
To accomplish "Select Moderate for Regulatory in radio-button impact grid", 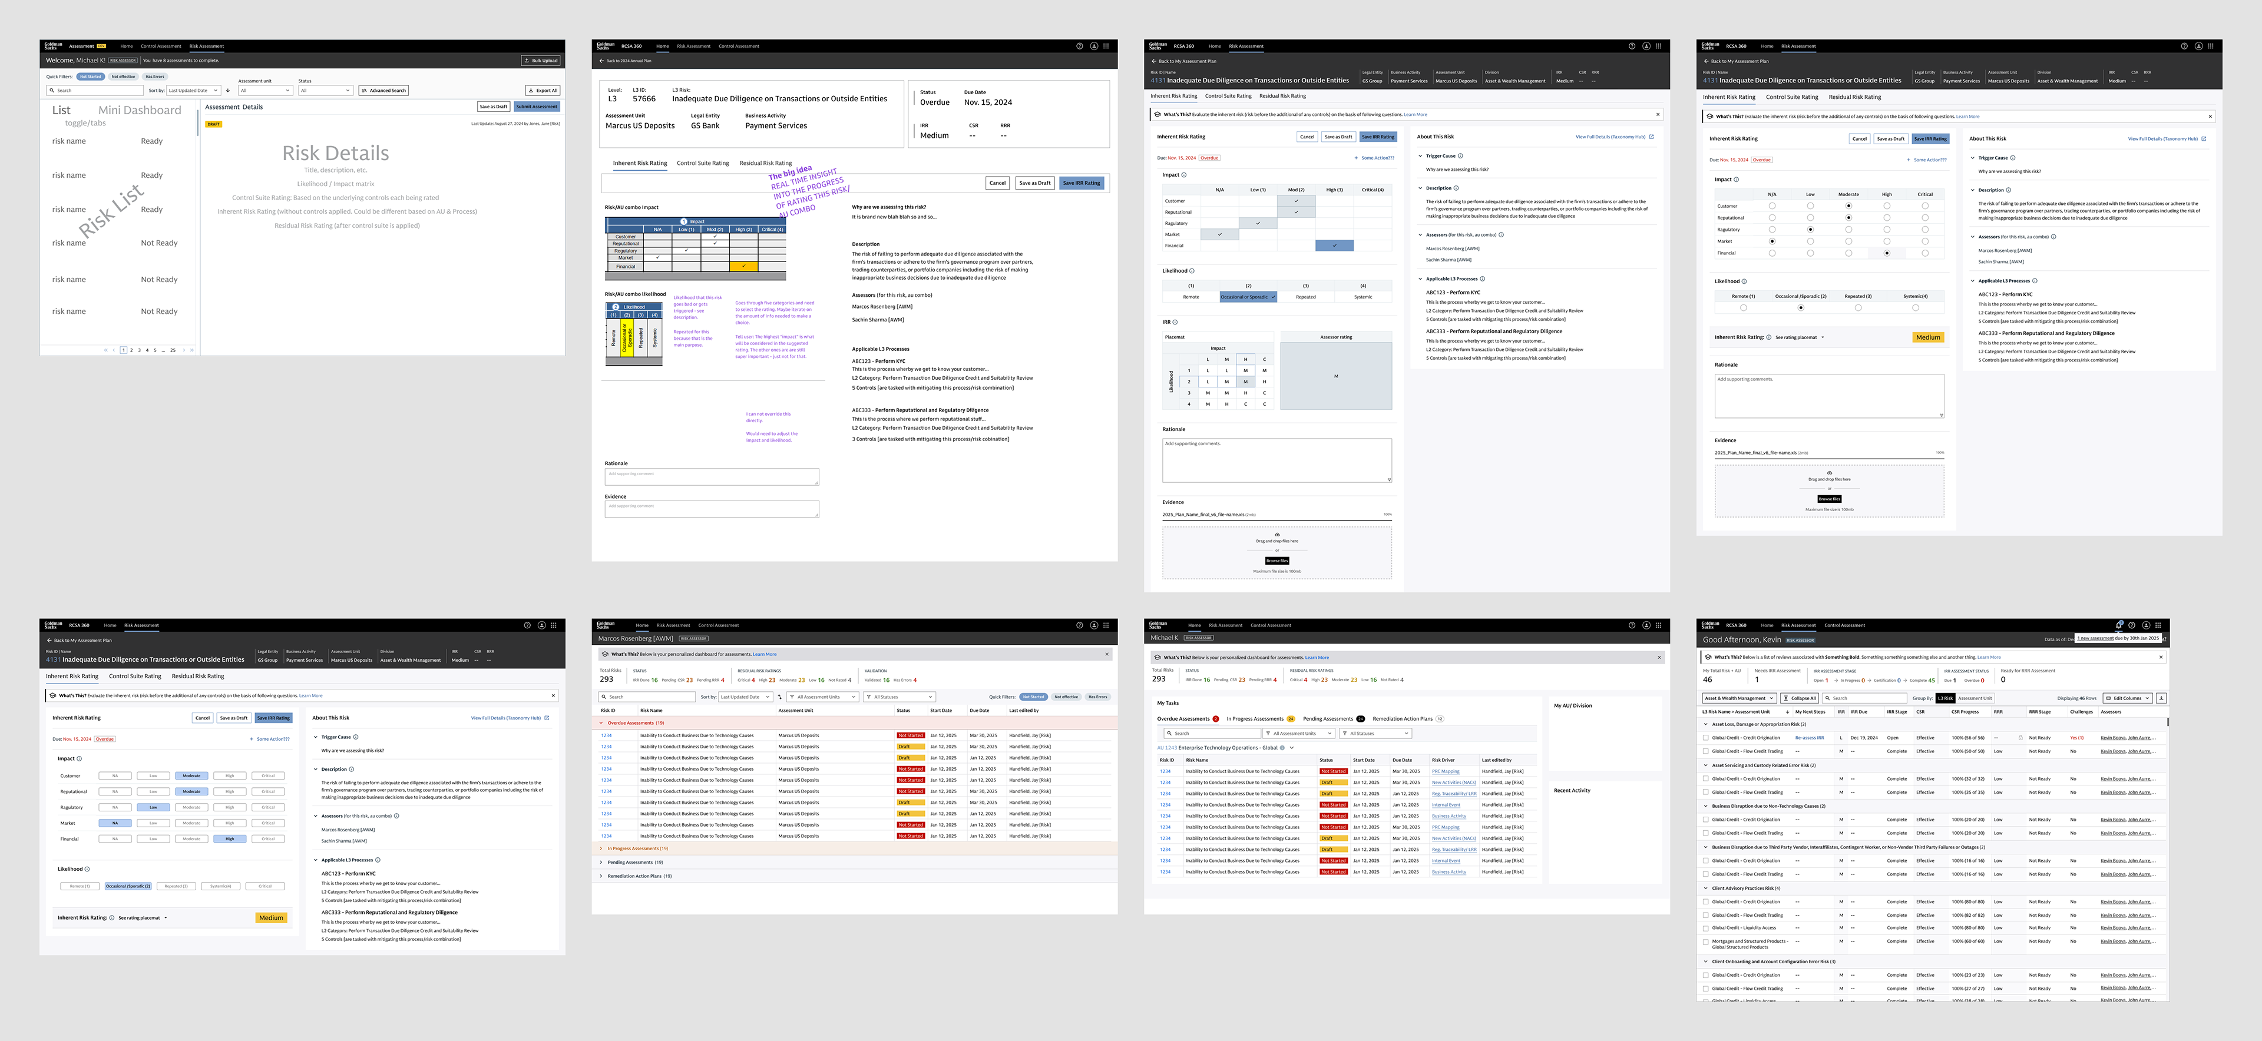I will 1848,230.
